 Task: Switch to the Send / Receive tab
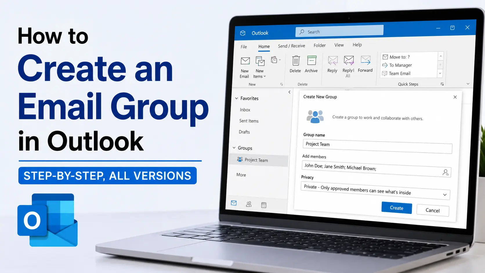[292, 46]
